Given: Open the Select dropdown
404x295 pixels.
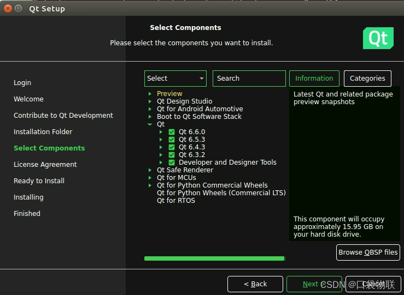Looking at the screenshot, I should point(175,79).
